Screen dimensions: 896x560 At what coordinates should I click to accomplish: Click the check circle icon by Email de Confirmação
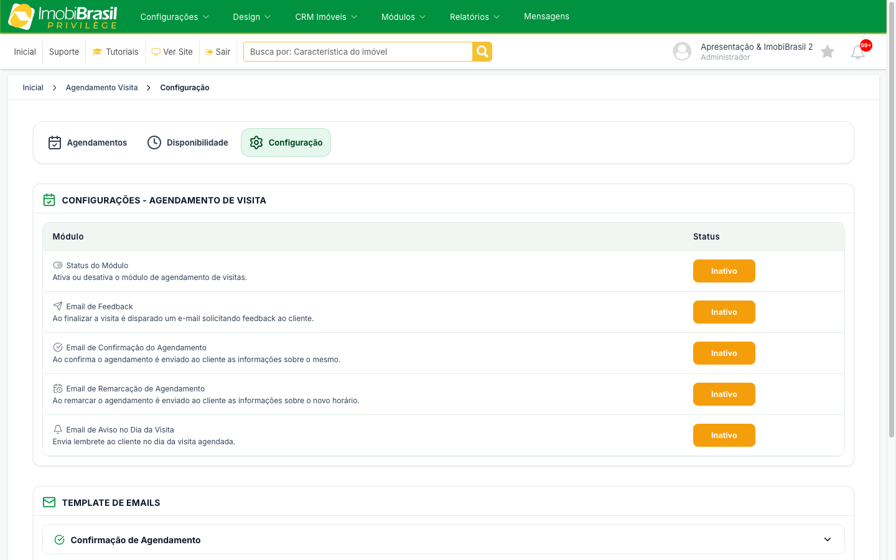pyautogui.click(x=58, y=347)
